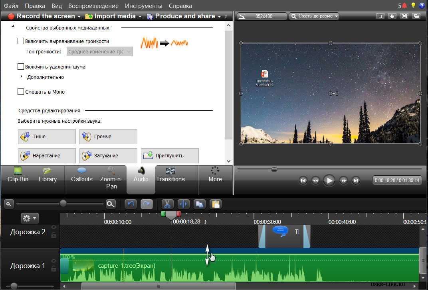Click the preview playback scrubber handle
The image size is (428, 290).
(274, 170)
